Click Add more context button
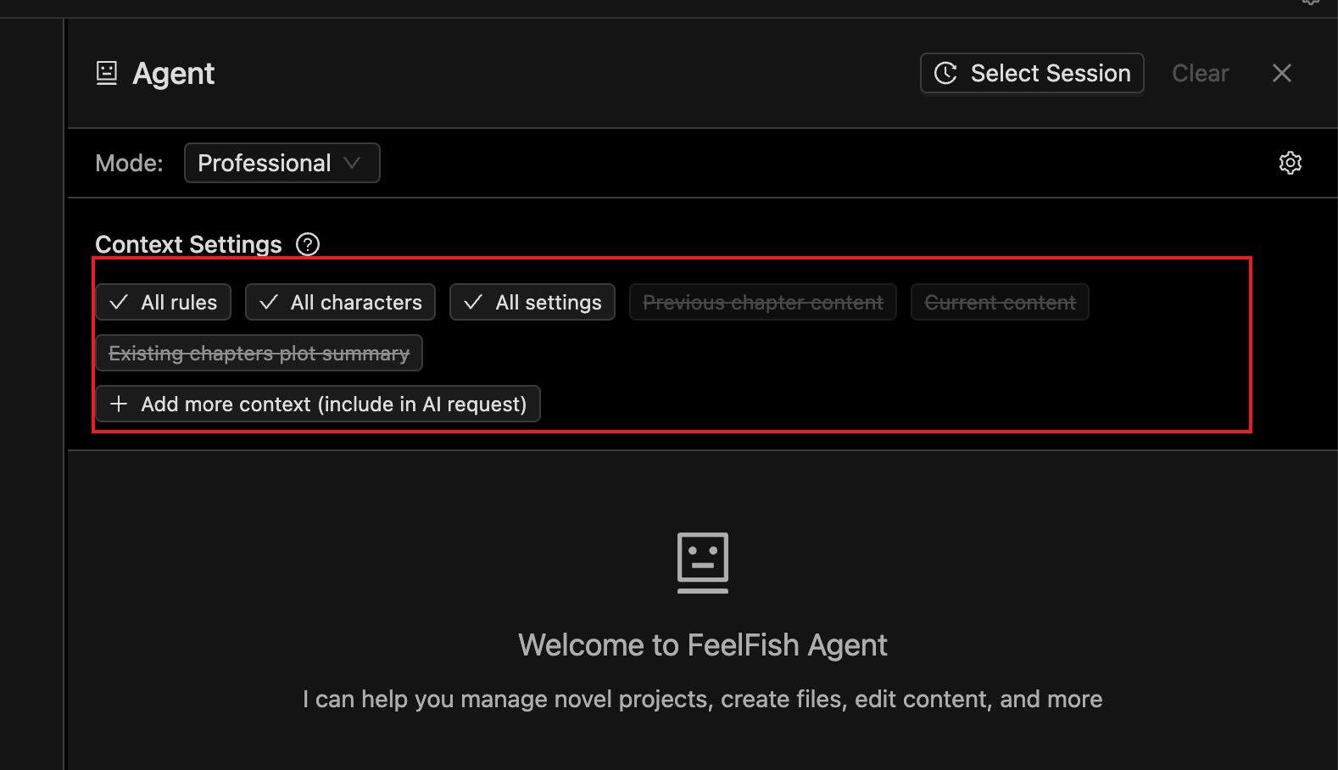This screenshot has height=770, width=1338. click(318, 404)
